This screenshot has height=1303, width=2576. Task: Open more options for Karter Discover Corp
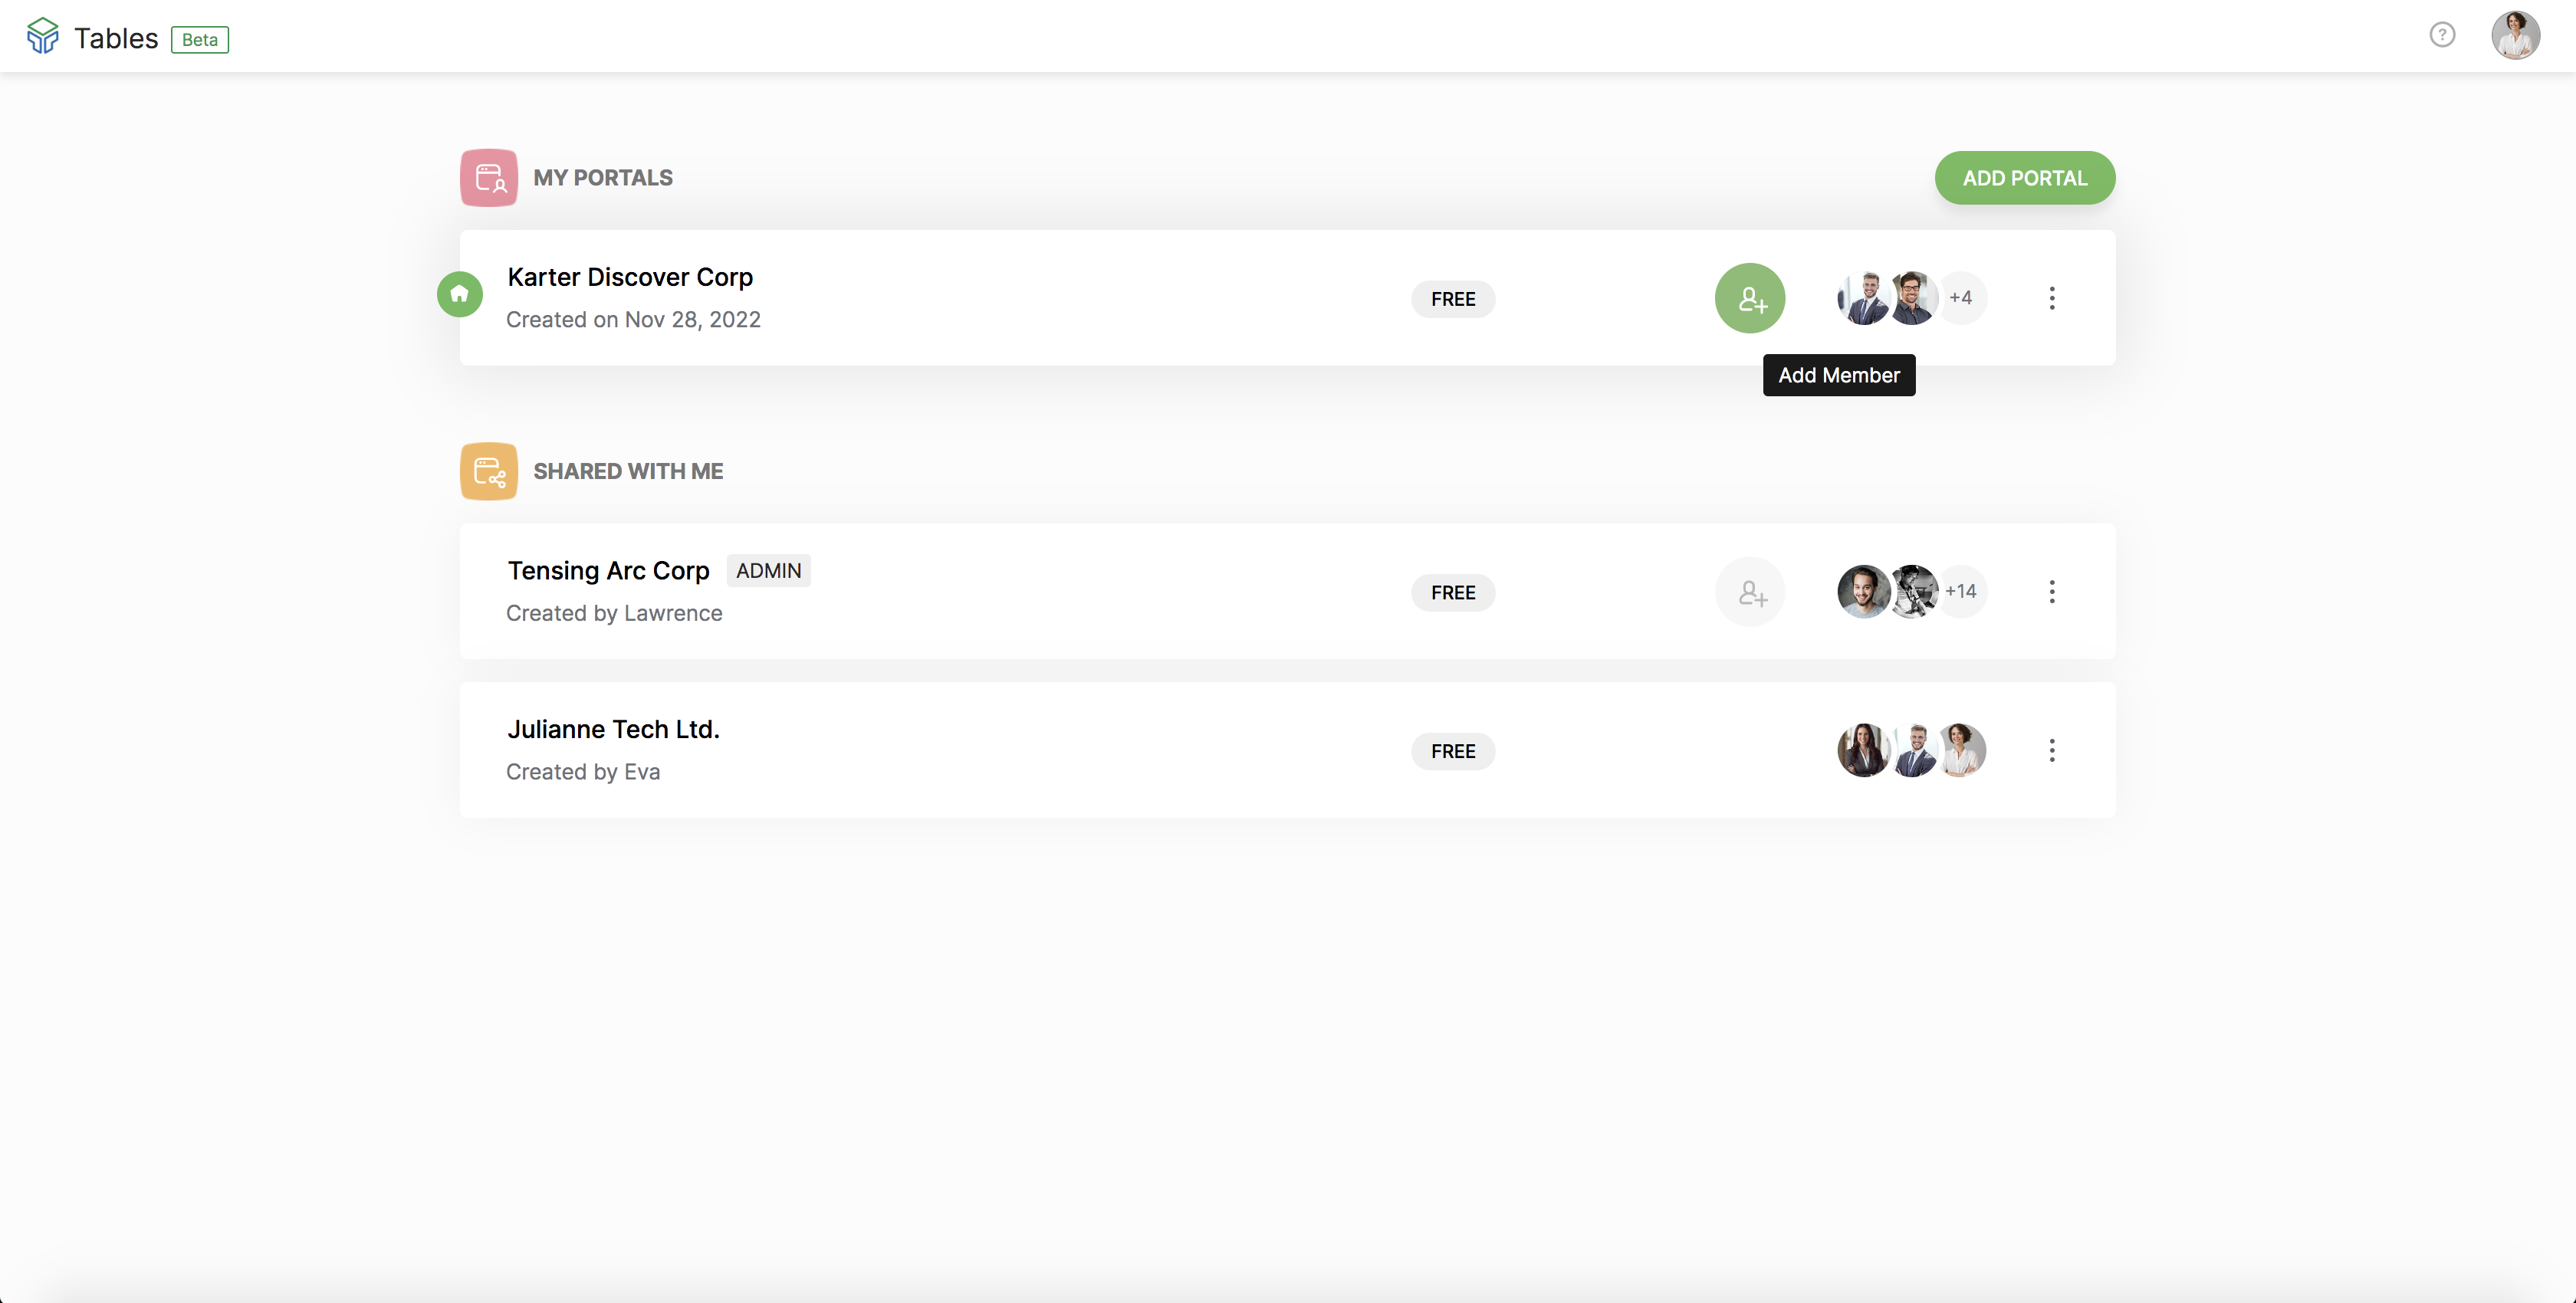point(2052,298)
